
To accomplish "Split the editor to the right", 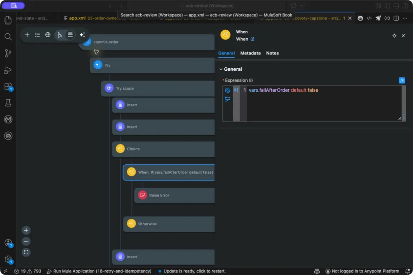I will [x=396, y=18].
